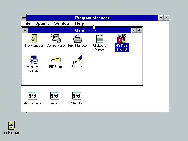Open the File menu
Image resolution: width=188 pixels, height=141 pixels.
[27, 23]
